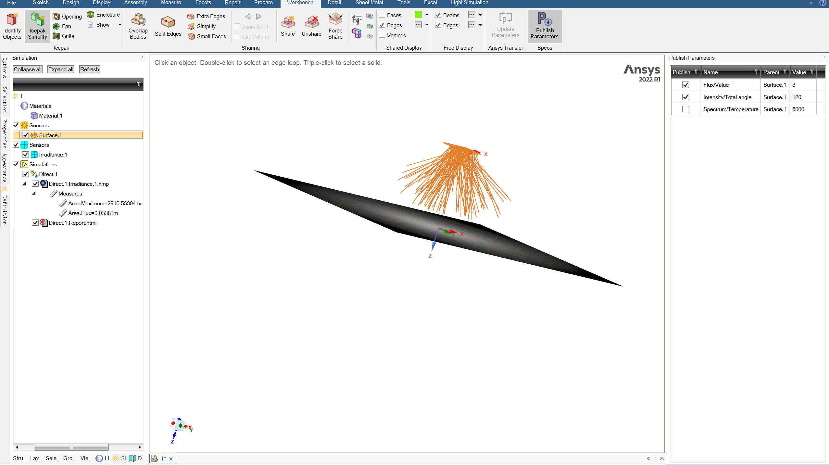
Task: Open the Light Simulation tab
Action: [469, 3]
